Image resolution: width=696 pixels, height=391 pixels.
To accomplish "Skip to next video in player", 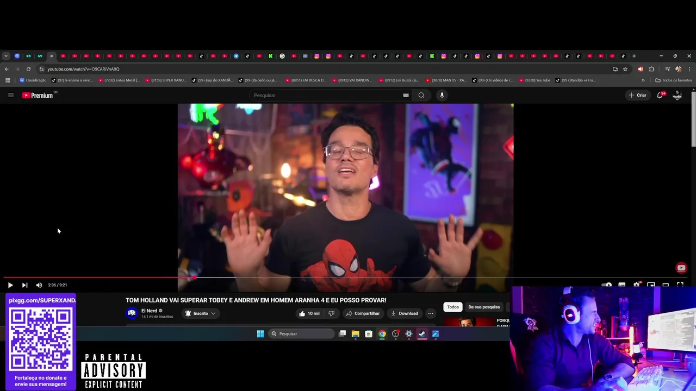I will click(x=24, y=285).
